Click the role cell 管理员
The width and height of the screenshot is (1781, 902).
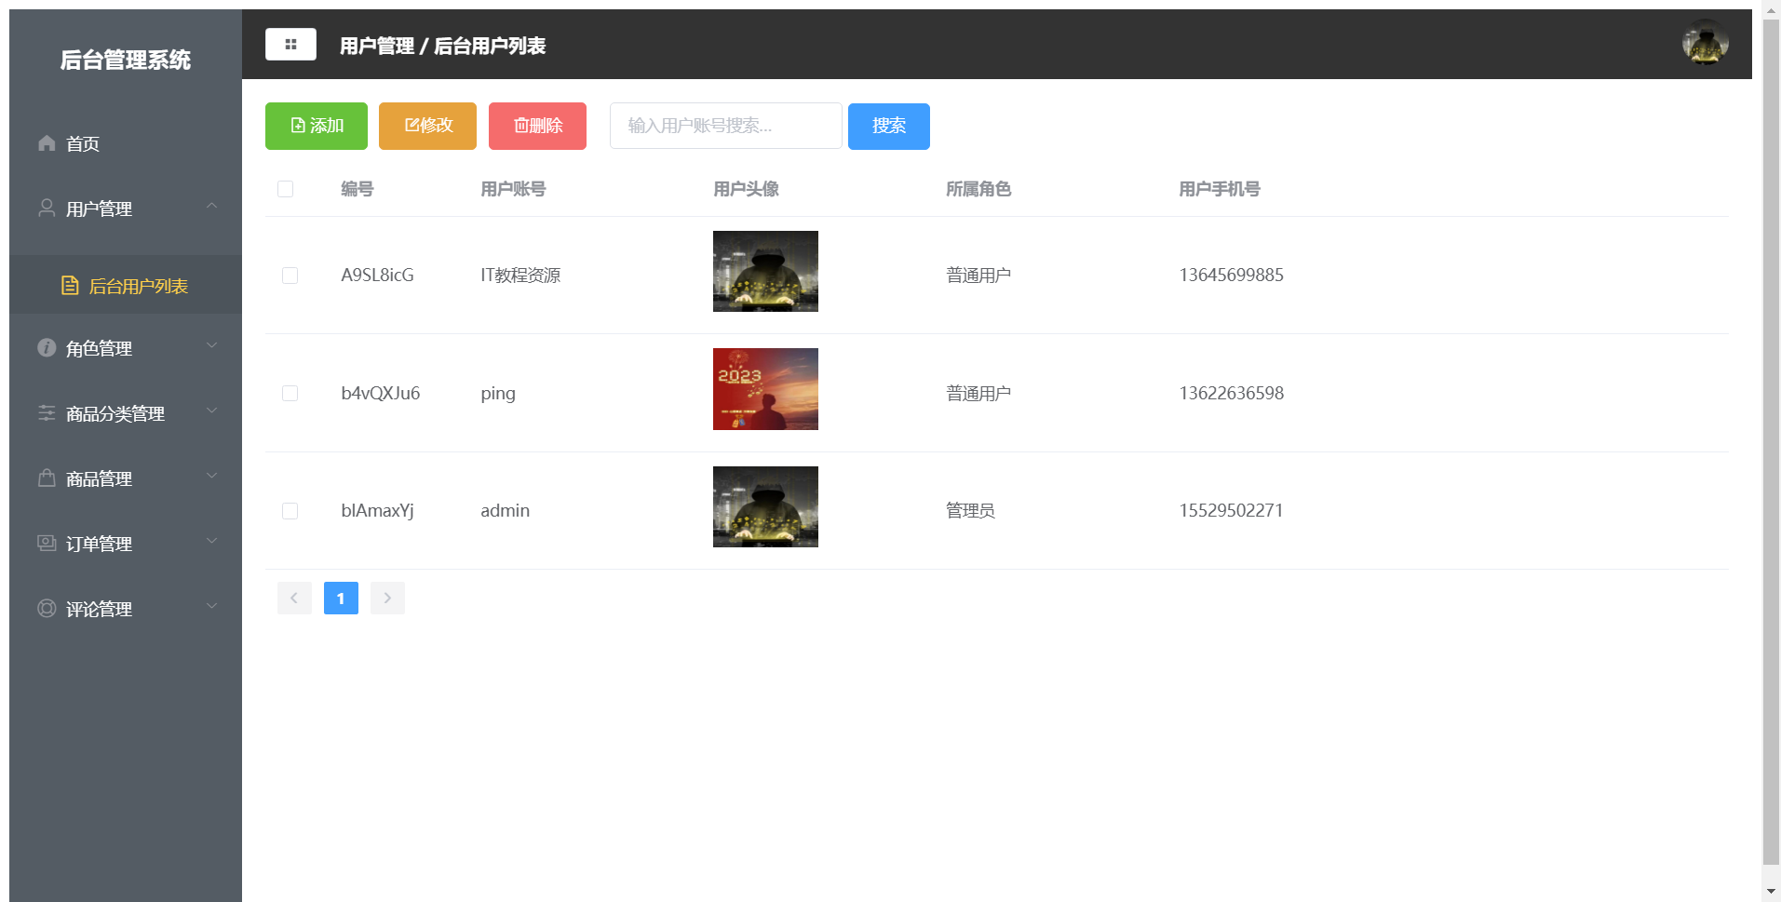tap(970, 511)
